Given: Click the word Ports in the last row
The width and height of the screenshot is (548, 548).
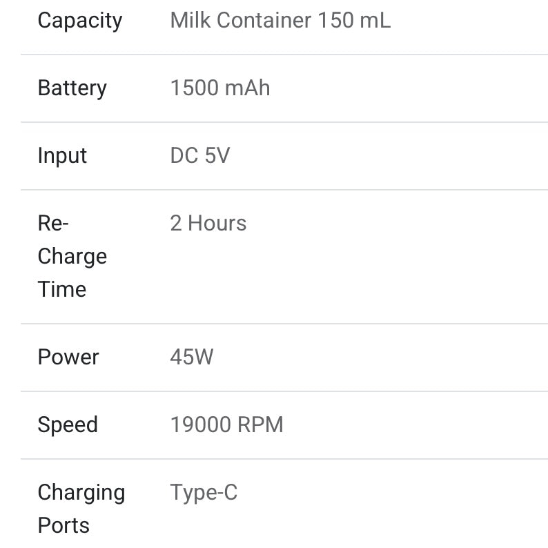Looking at the screenshot, I should coord(63,526).
